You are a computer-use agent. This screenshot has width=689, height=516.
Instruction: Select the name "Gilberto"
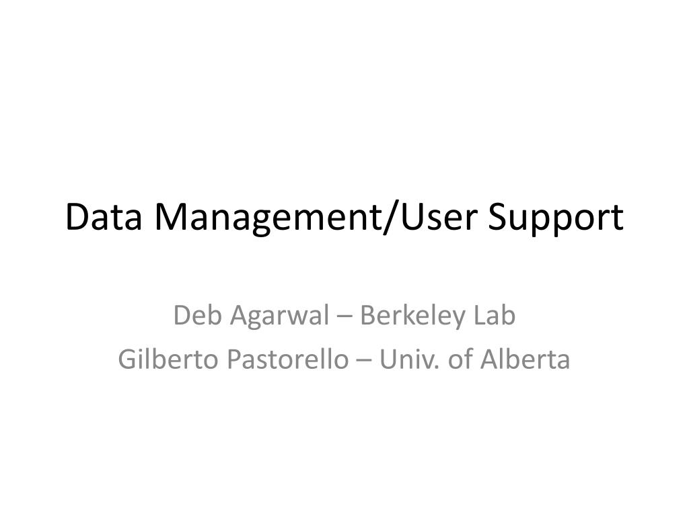coord(168,359)
